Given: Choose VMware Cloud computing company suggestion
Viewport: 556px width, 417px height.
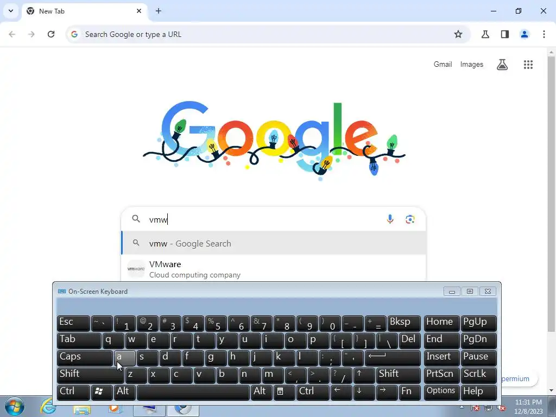Looking at the screenshot, I should point(274,269).
